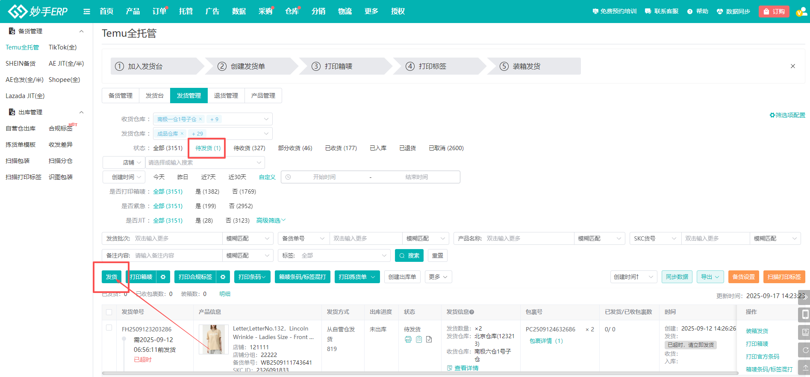The image size is (810, 377).
Task: Check the row checkbox for FH2509123203286
Action: pyautogui.click(x=109, y=328)
